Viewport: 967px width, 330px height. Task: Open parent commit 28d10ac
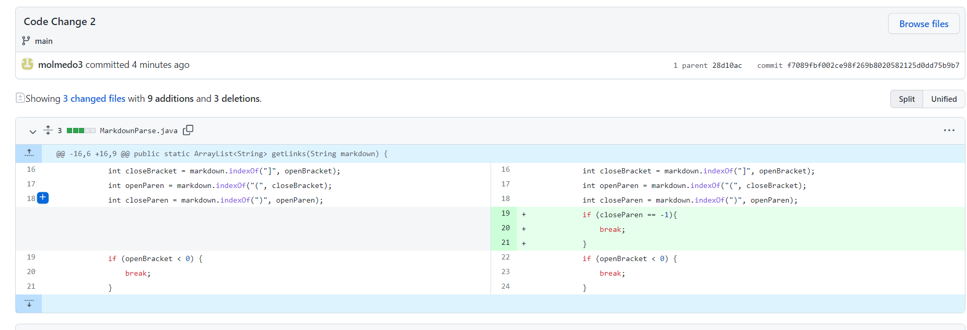tap(727, 66)
